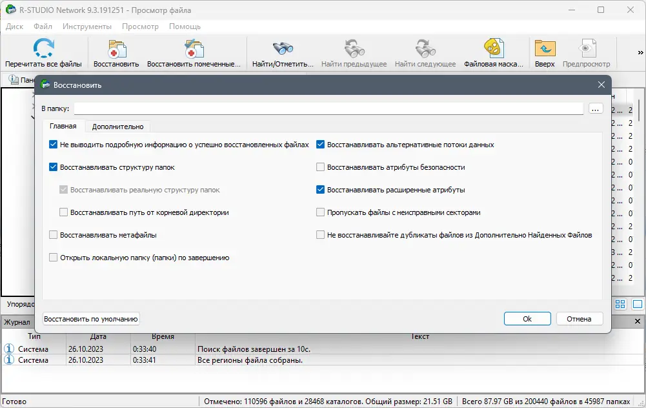Click the Вверх folder icon
Screen dimensions: 646x408
(x=545, y=48)
